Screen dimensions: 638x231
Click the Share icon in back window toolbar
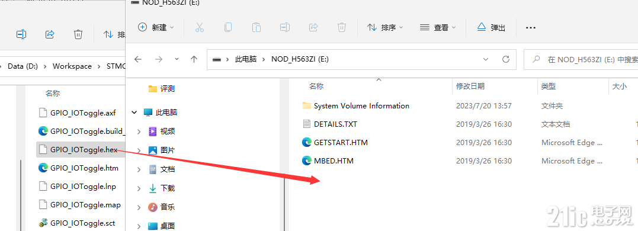coord(50,34)
